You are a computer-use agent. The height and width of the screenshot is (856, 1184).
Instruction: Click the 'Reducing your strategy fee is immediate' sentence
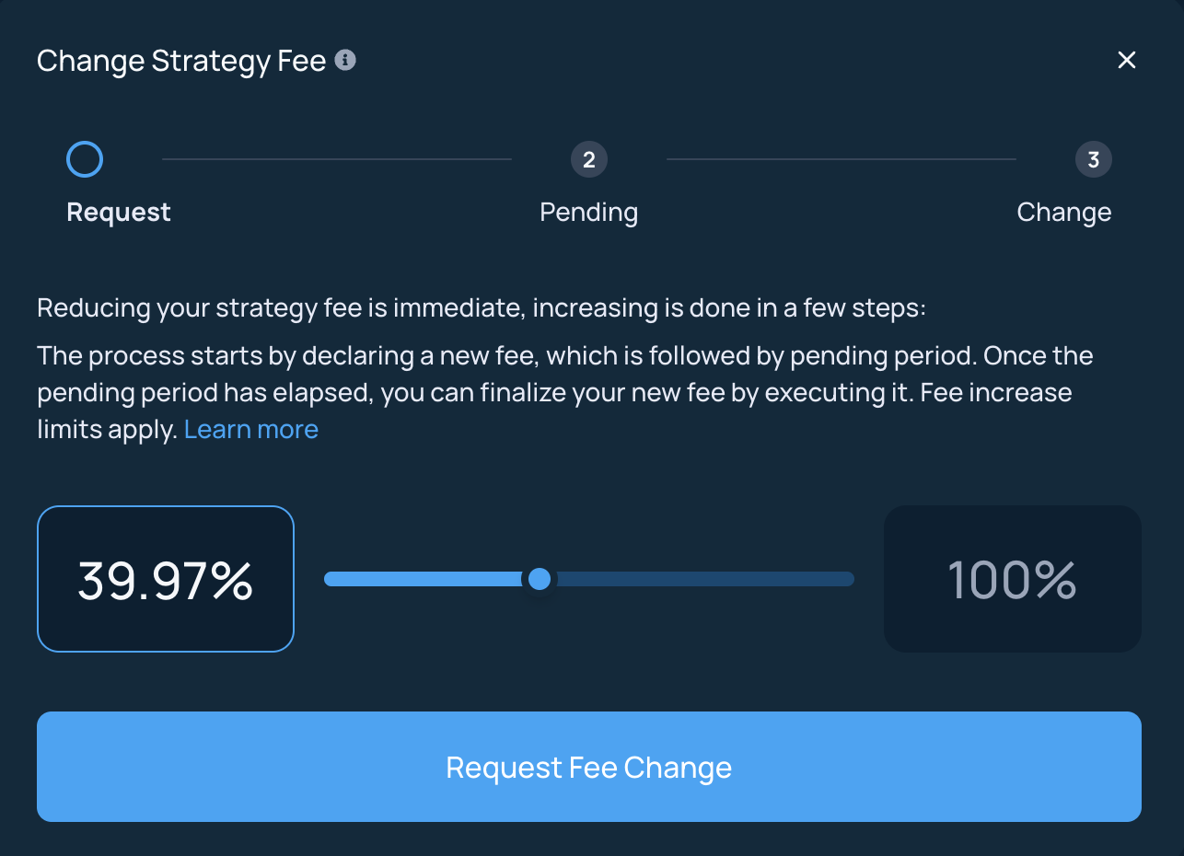pos(482,307)
